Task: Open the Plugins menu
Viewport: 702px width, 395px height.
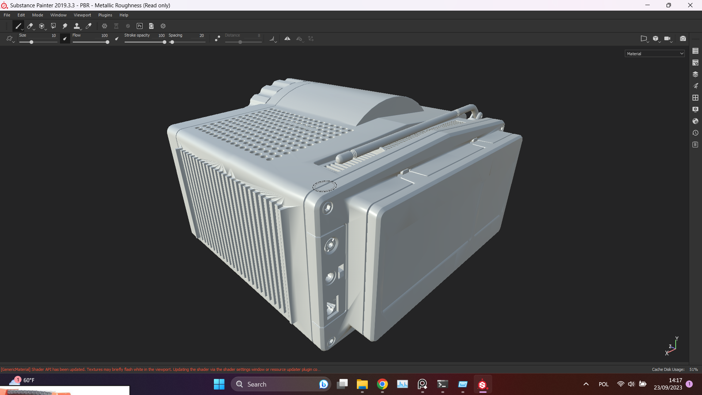Action: point(104,15)
